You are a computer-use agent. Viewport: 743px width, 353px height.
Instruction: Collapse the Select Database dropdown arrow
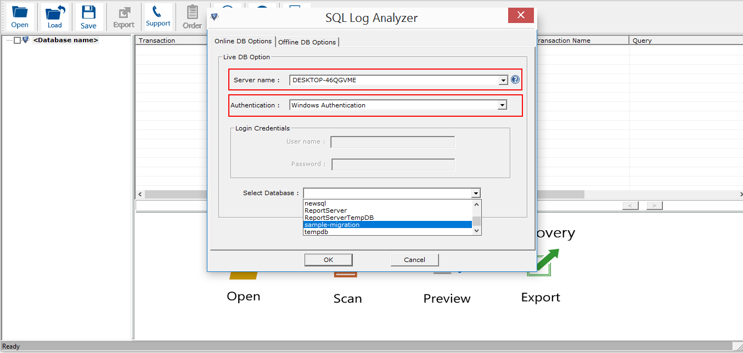[x=476, y=193]
